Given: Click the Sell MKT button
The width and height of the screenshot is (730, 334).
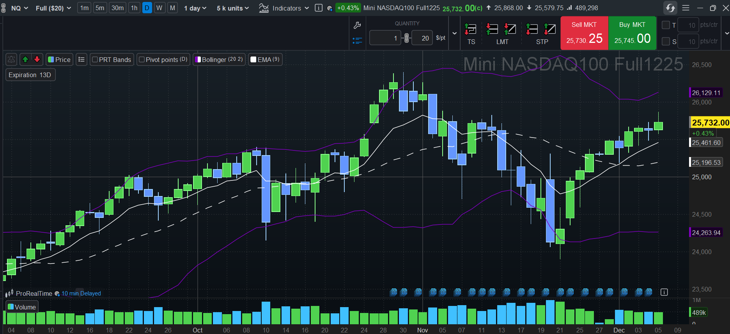Looking at the screenshot, I should 584,33.
